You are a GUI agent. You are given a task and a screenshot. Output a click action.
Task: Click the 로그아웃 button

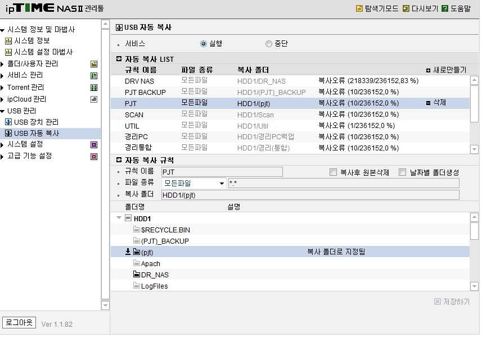pyautogui.click(x=19, y=322)
